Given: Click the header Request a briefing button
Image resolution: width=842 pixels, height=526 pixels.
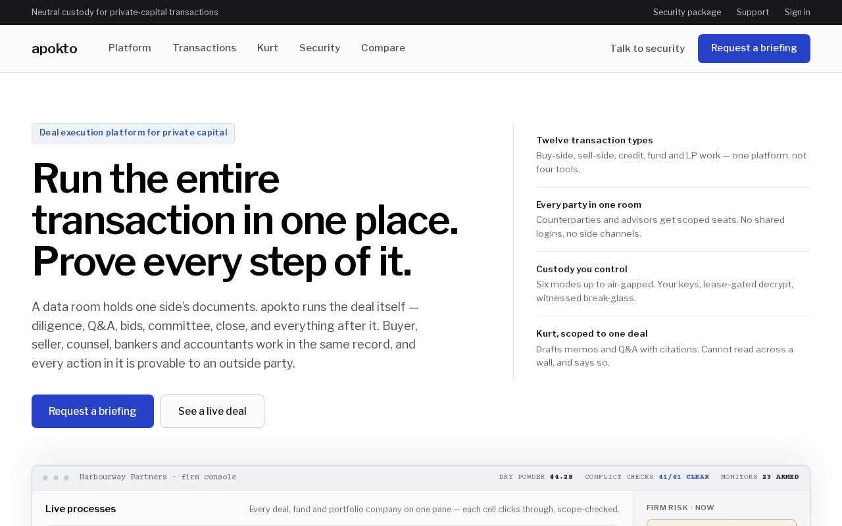Looking at the screenshot, I should (x=754, y=49).
